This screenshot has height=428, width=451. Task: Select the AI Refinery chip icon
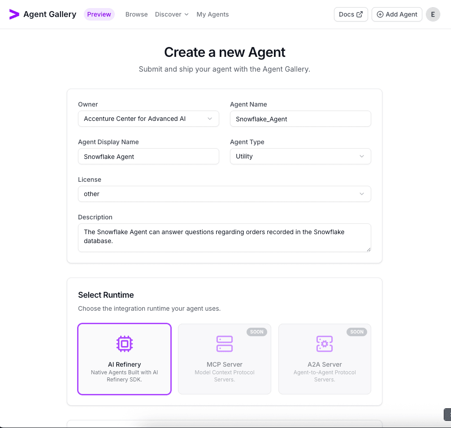tap(124, 343)
